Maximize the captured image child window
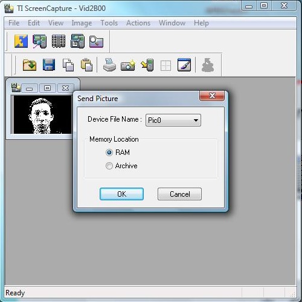 coord(48,88)
